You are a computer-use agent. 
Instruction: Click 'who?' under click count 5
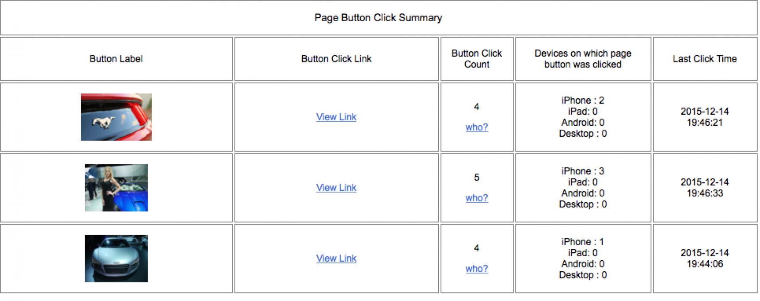(x=476, y=198)
